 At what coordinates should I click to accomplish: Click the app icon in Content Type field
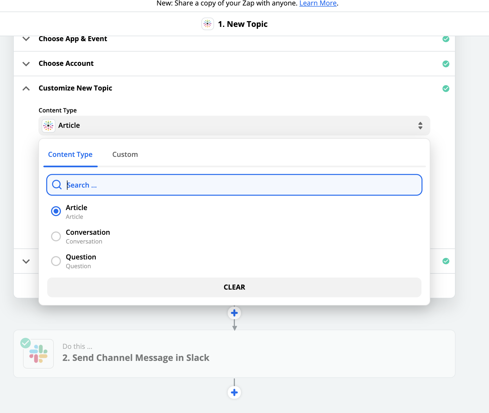49,126
